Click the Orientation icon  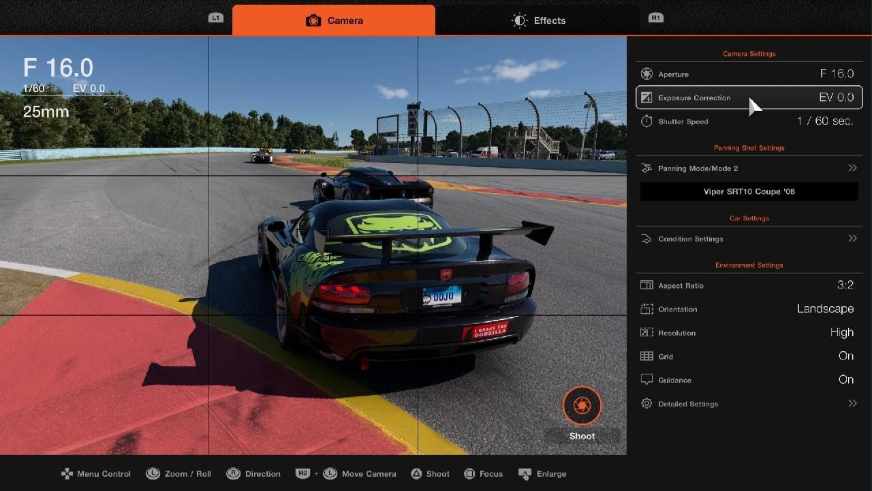[x=647, y=309]
